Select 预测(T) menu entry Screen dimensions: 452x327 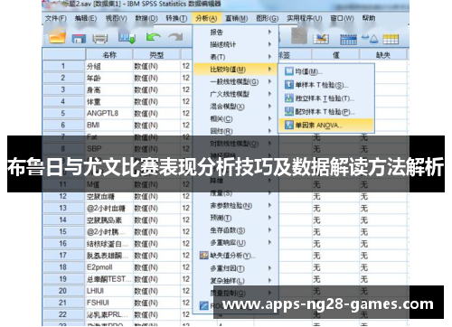pyautogui.click(x=235, y=218)
